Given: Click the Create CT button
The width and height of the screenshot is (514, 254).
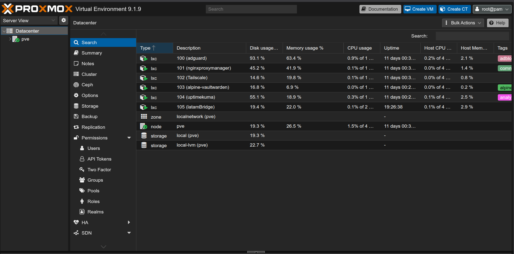Looking at the screenshot, I should tap(454, 9).
